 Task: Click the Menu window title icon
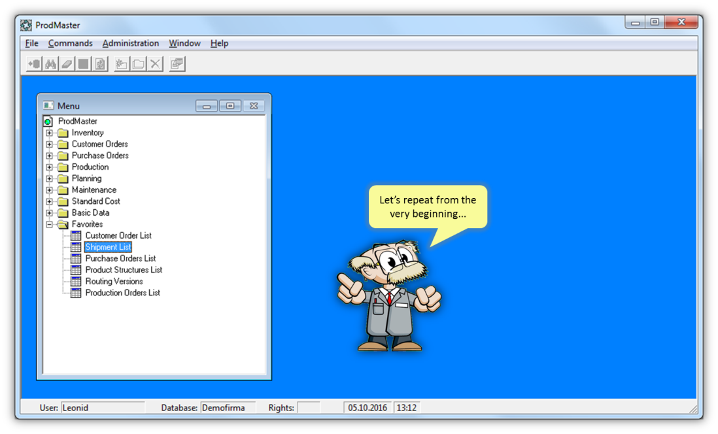pyautogui.click(x=48, y=106)
